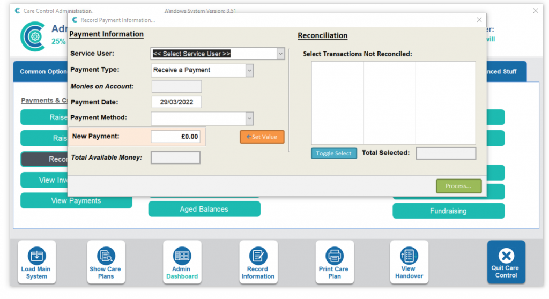Switch to the Advanced Stuff tab
549x299 pixels.
click(504, 72)
